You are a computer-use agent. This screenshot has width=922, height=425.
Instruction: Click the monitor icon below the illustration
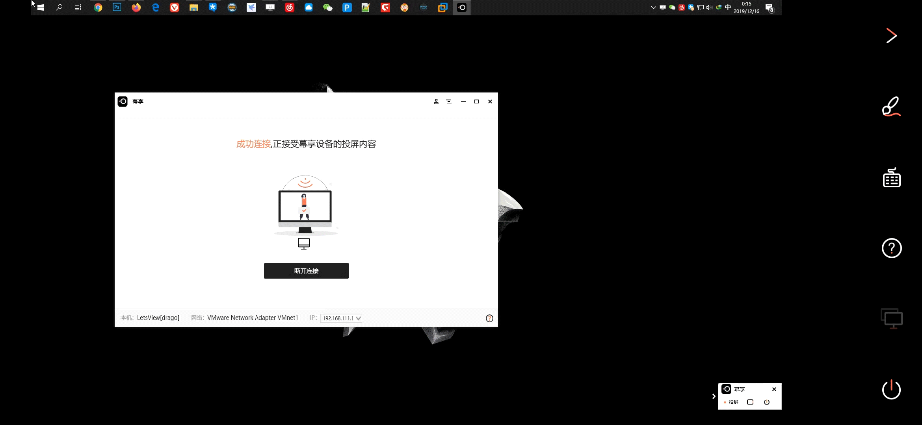[x=304, y=244]
